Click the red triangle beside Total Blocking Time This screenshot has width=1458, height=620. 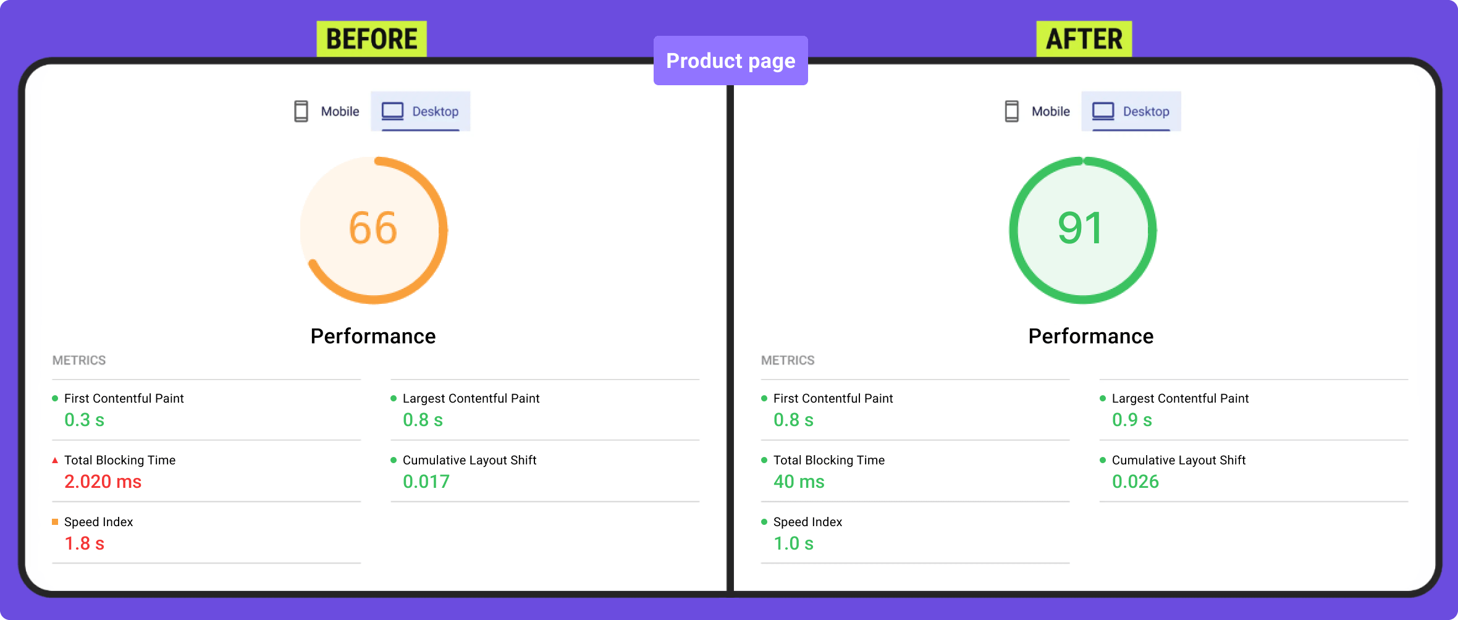55,460
